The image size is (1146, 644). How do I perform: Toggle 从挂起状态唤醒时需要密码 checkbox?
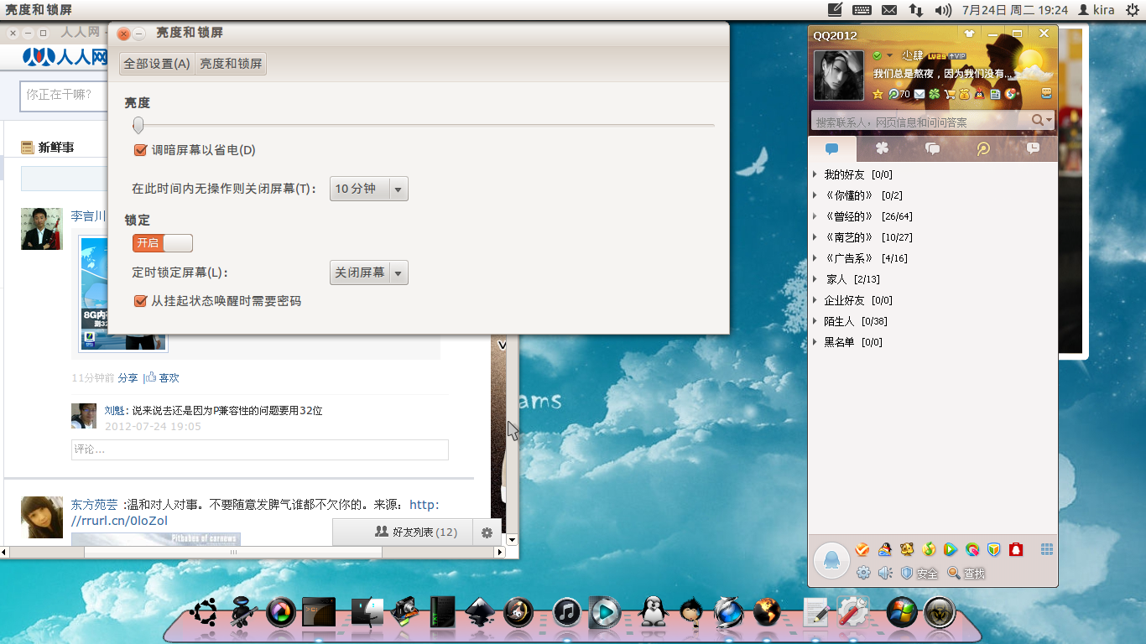[x=140, y=300]
